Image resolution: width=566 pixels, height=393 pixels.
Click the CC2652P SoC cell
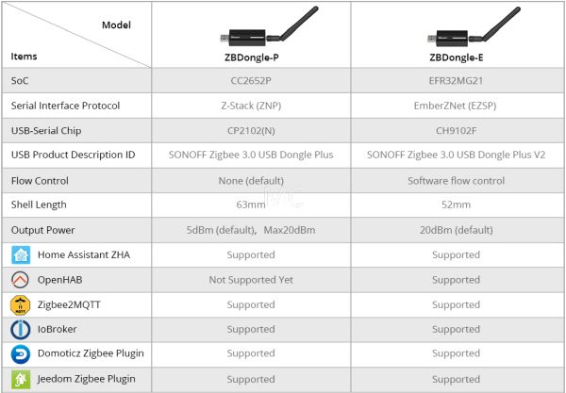250,81
